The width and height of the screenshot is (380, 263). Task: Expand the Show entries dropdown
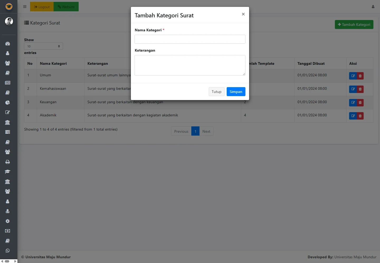(44, 46)
